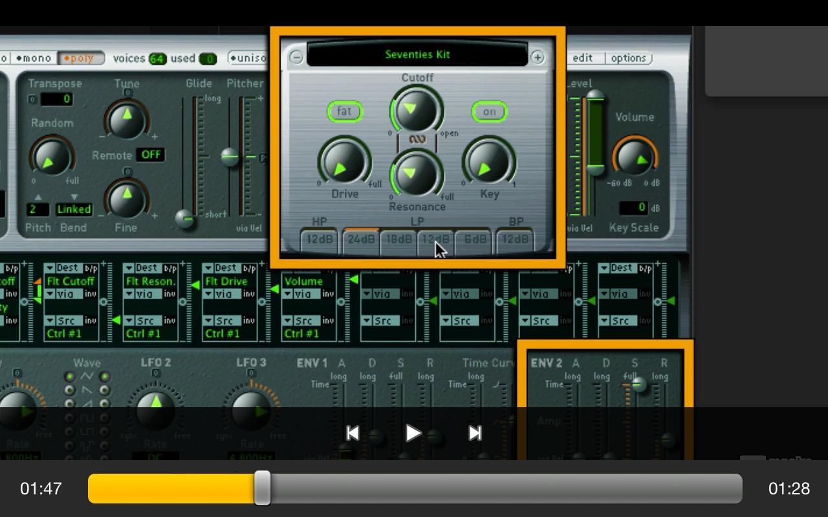Click the ENV 2 Sustain slider handle
Screen dimensions: 828x517
(638, 385)
